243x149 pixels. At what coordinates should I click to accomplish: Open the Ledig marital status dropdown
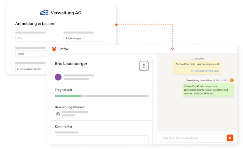pyautogui.click(x=31, y=54)
